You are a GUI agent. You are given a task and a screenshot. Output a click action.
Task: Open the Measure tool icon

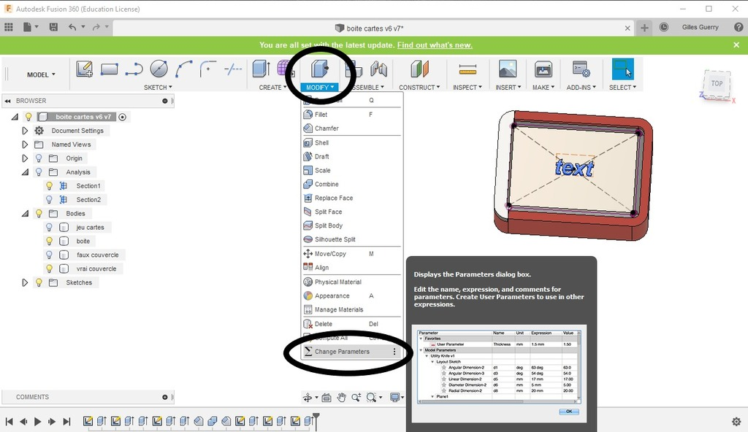[x=467, y=70]
